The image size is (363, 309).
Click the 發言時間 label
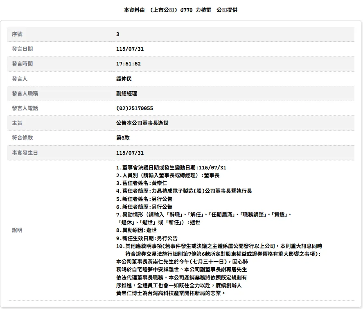click(22, 64)
